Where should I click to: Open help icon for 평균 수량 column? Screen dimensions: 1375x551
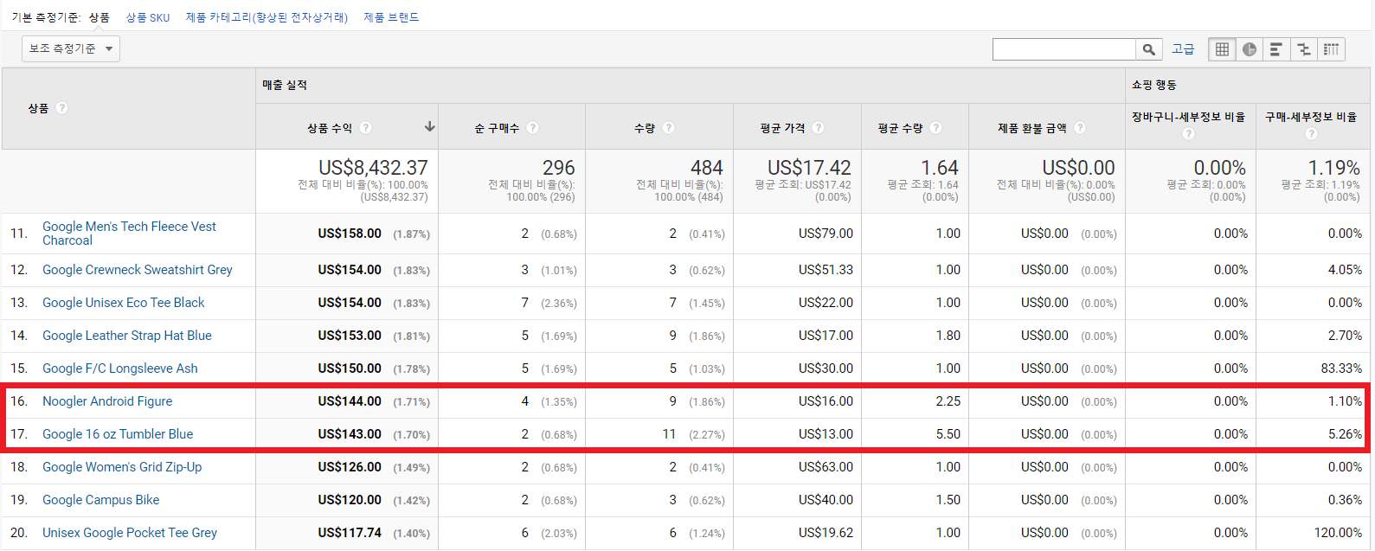coord(936,128)
